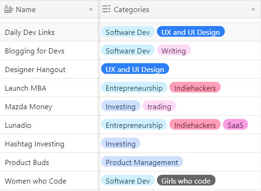
Task: Click Entrepreneurship tag in Launch MBA row
Action: (x=134, y=88)
